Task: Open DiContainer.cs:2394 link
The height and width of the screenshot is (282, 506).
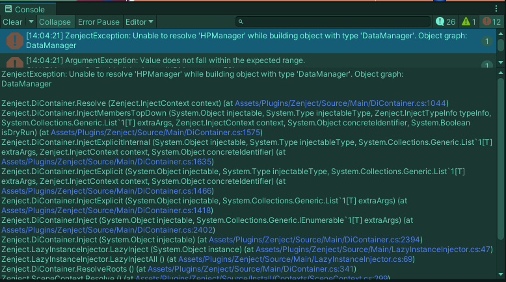Action: click(314, 240)
